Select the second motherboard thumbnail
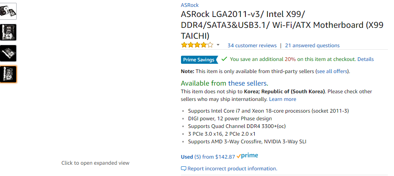 tap(8, 32)
